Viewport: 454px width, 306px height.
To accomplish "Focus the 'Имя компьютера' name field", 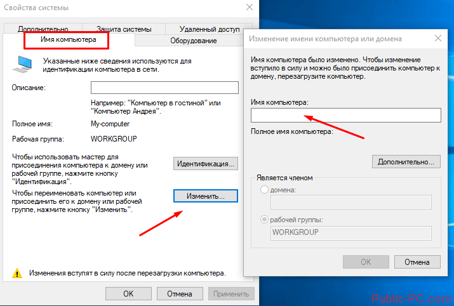I will (x=345, y=115).
